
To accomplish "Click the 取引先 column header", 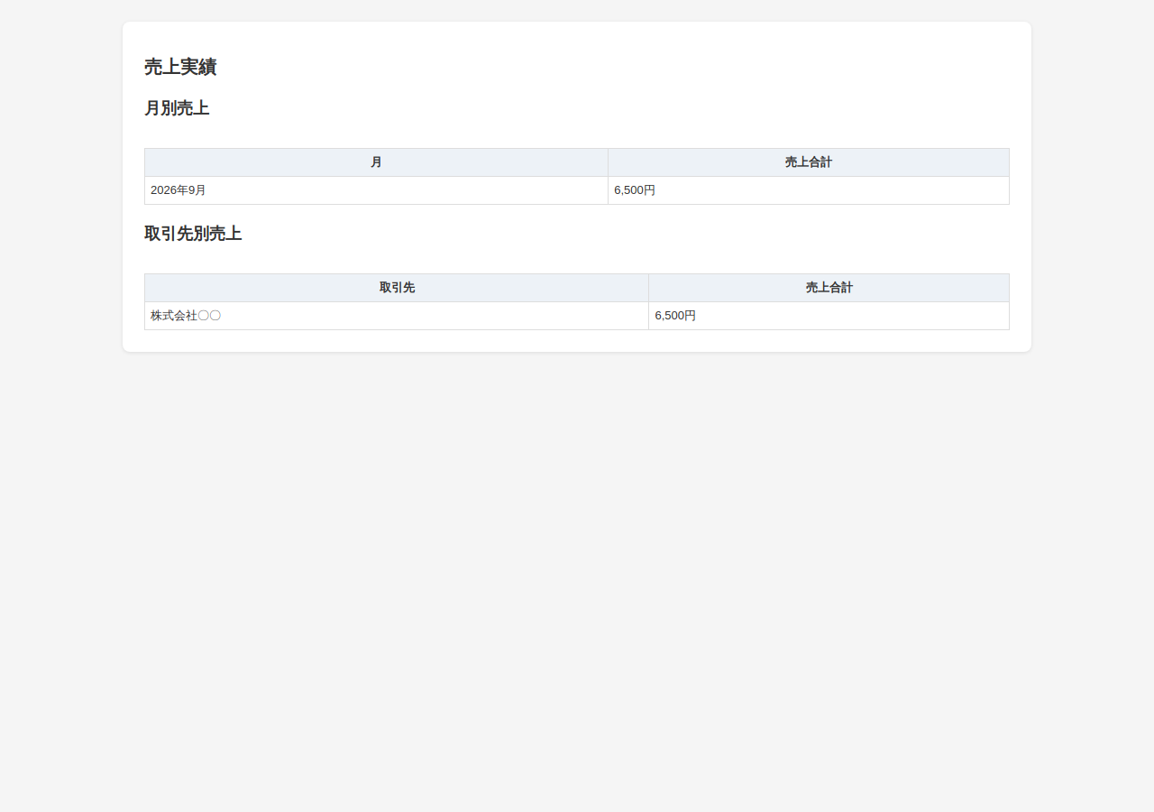I will pyautogui.click(x=397, y=288).
